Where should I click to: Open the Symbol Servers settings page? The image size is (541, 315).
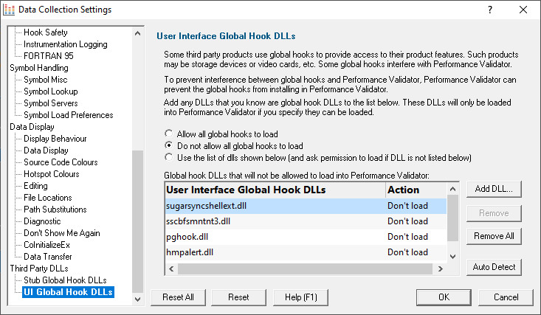pyautogui.click(x=51, y=103)
